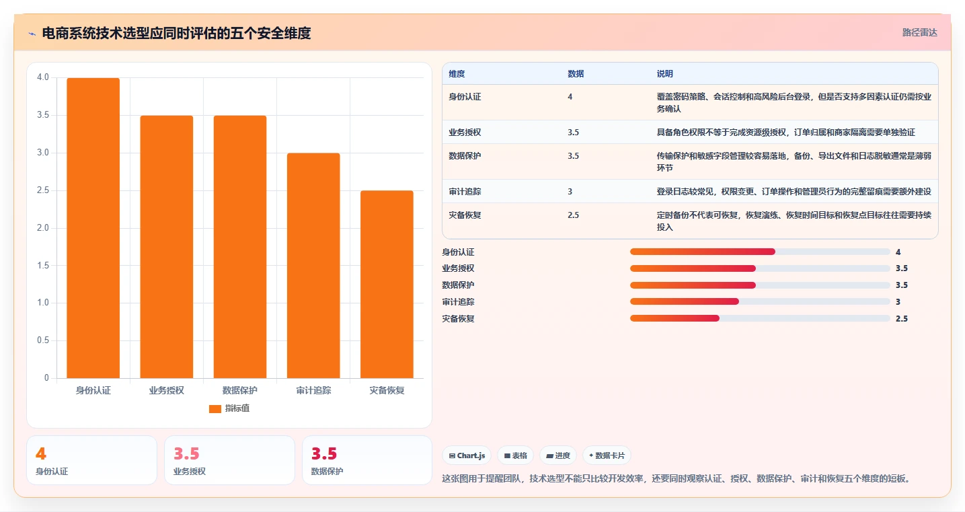The width and height of the screenshot is (965, 512).
Task: Click the Chart.js tag chip
Action: (x=467, y=455)
